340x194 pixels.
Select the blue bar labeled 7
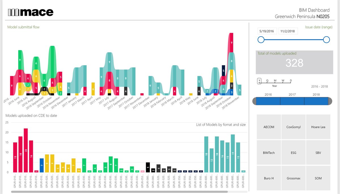[x=42, y=165]
